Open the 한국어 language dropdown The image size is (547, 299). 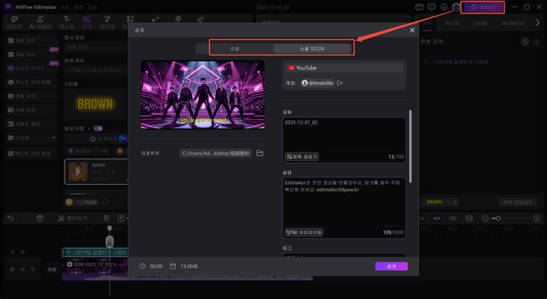pos(88,152)
